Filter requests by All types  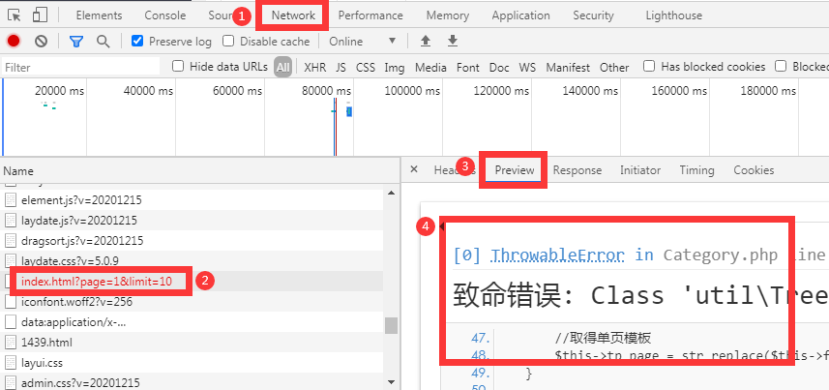click(x=282, y=67)
